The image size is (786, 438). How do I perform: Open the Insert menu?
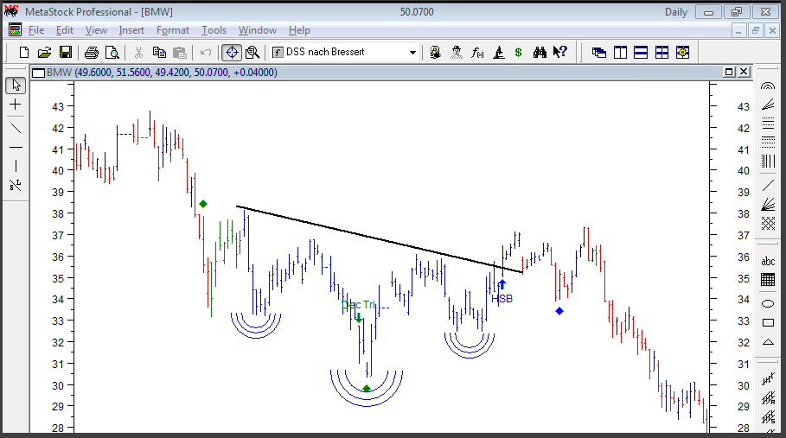click(131, 30)
